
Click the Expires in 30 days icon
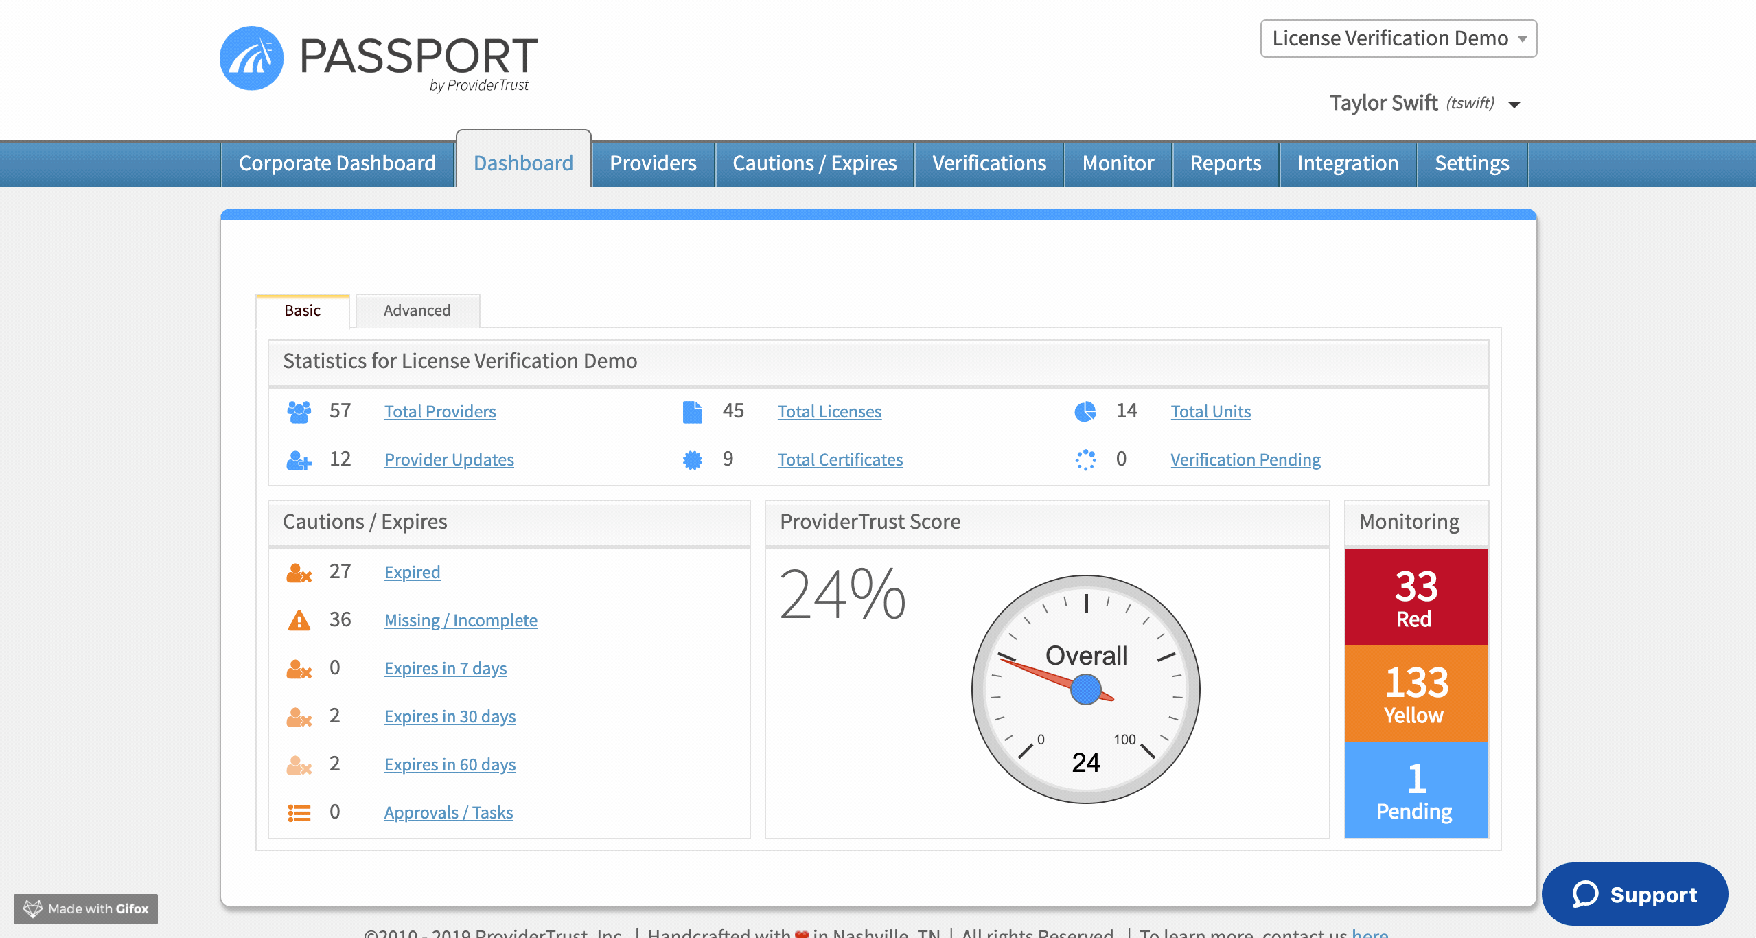(x=299, y=716)
